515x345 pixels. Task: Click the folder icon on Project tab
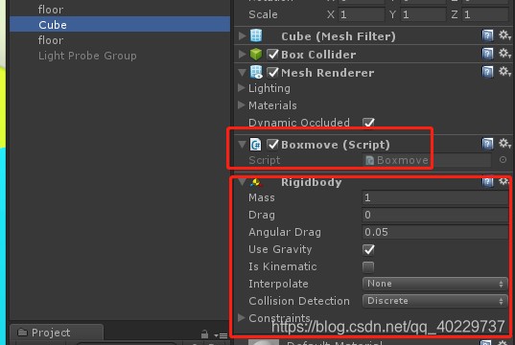(22, 333)
